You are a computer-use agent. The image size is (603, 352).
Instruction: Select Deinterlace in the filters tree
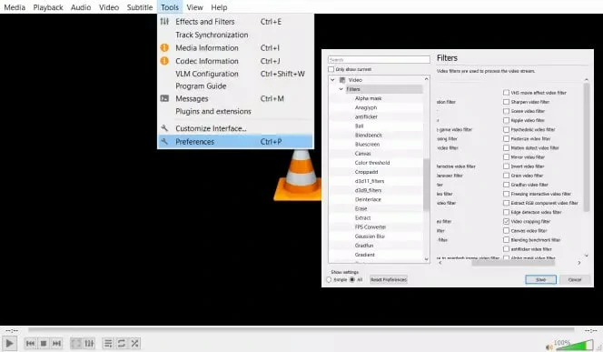pos(368,199)
